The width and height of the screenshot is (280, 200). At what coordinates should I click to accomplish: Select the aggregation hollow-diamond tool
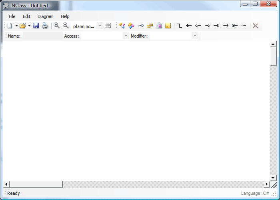tap(198, 26)
